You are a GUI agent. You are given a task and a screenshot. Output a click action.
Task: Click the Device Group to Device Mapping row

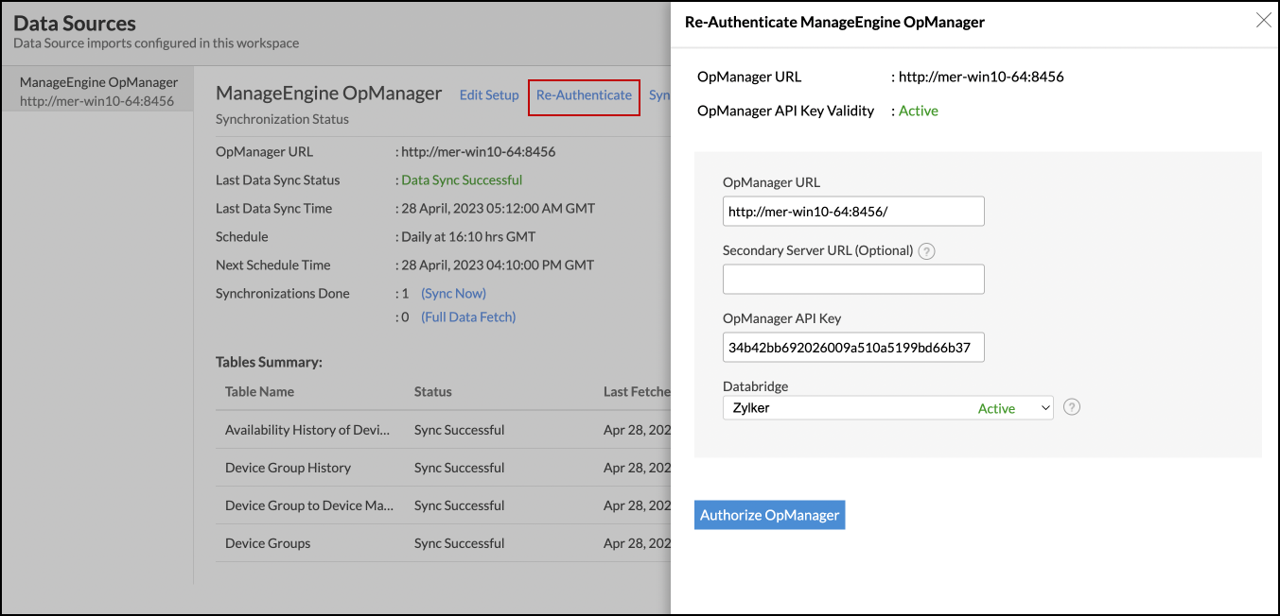point(308,505)
